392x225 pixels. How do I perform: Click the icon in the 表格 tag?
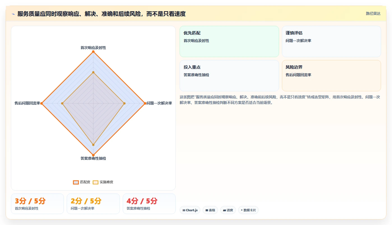pyautogui.click(x=207, y=210)
